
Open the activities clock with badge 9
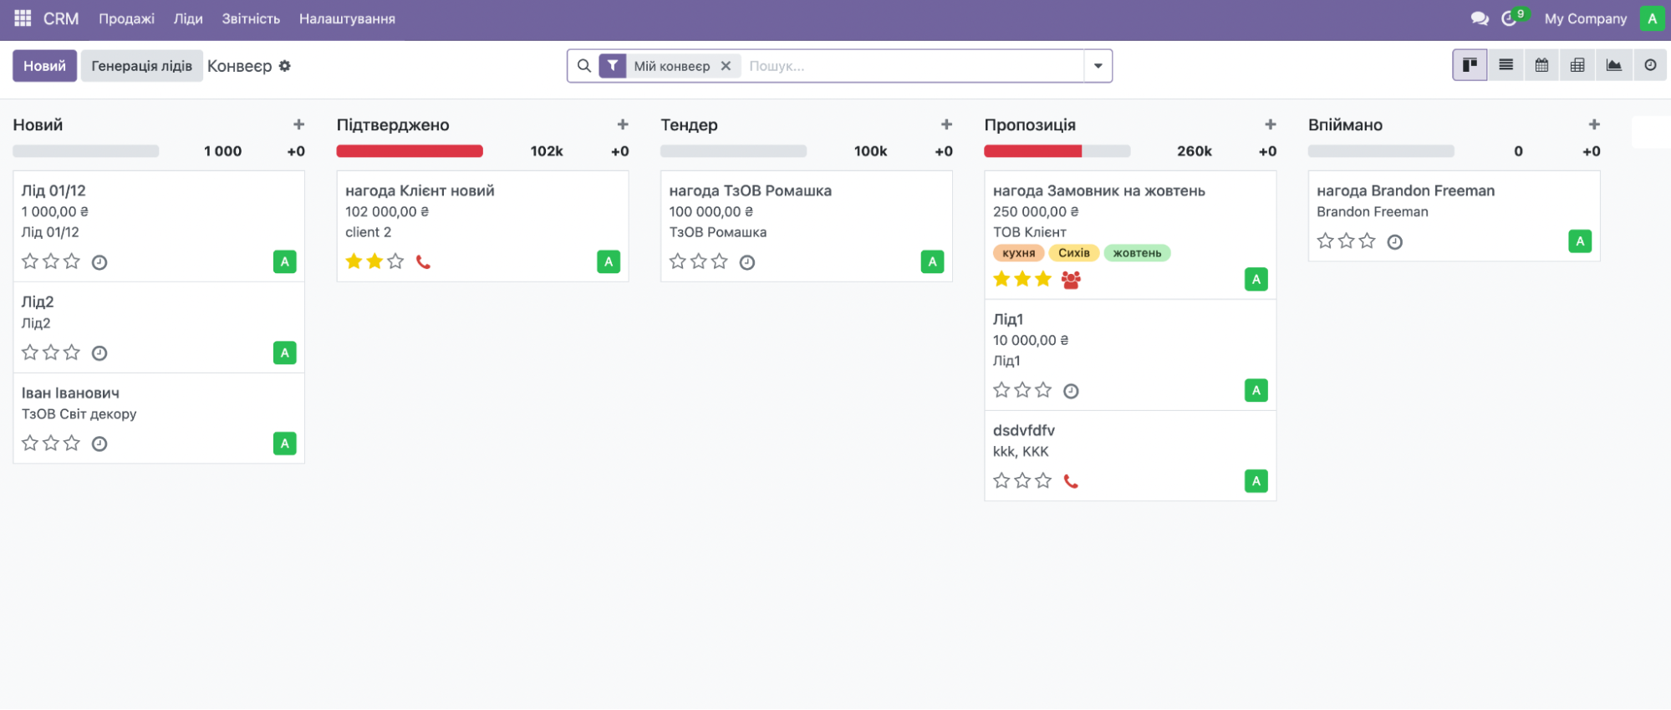[1510, 18]
